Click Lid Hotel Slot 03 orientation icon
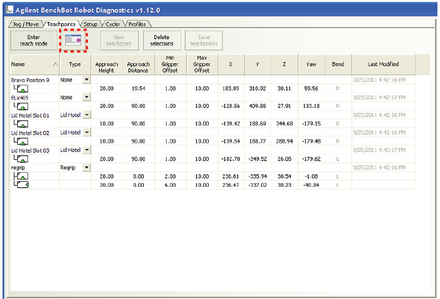 click(21, 158)
